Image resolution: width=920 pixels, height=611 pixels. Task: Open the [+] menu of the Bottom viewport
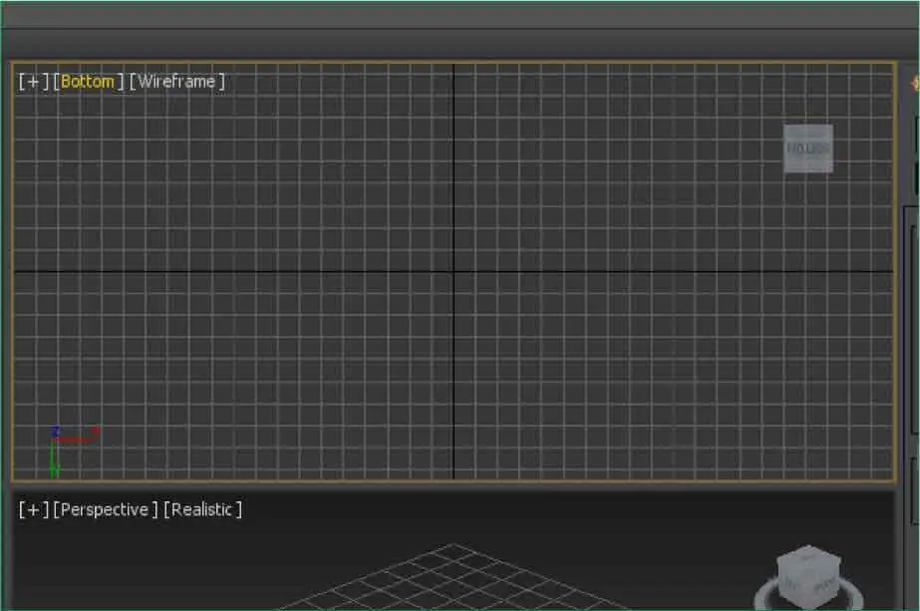[x=34, y=81]
